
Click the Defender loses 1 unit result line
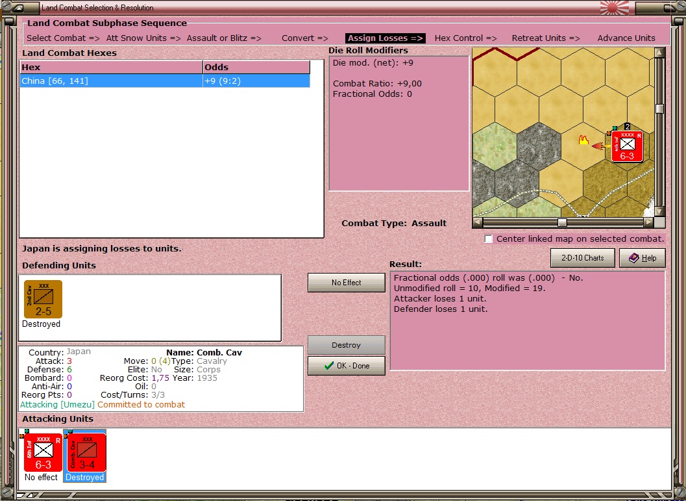(441, 309)
